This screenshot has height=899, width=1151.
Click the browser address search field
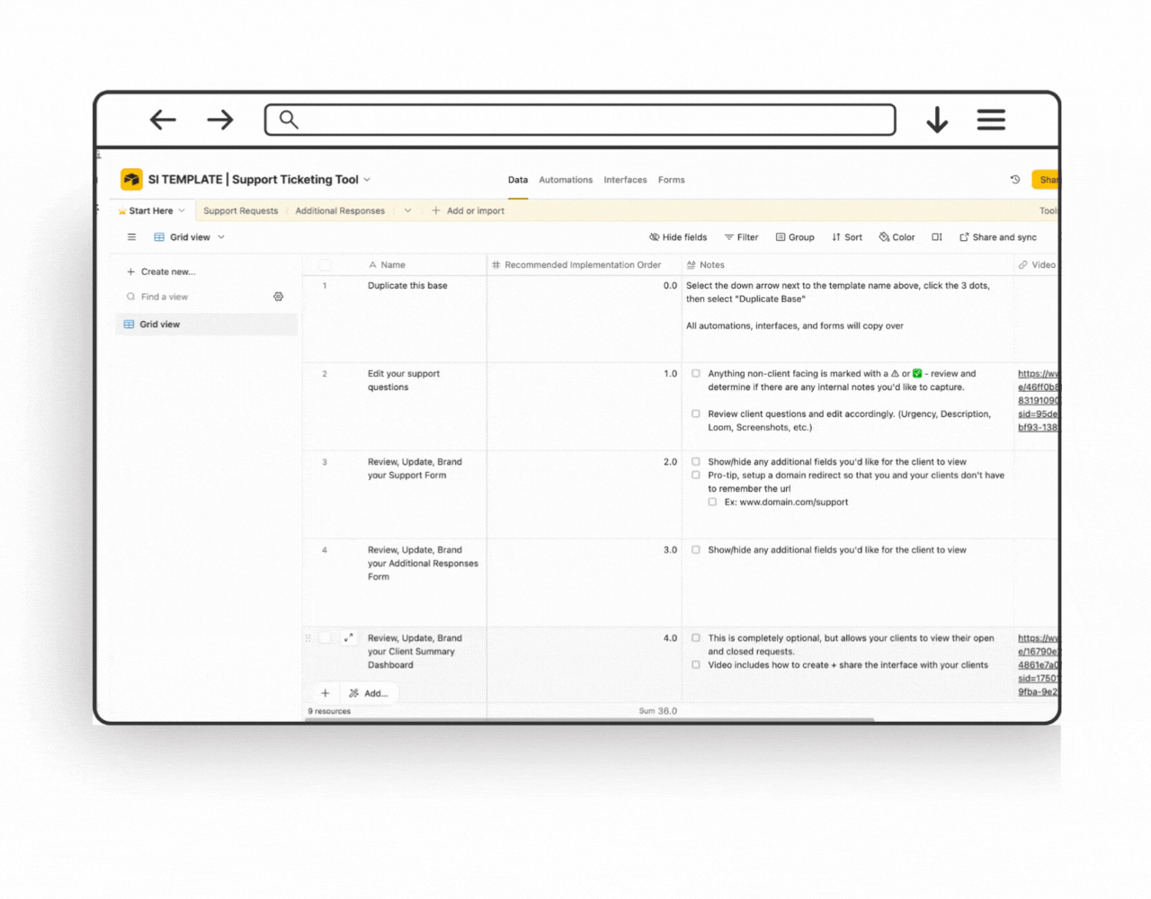click(580, 120)
